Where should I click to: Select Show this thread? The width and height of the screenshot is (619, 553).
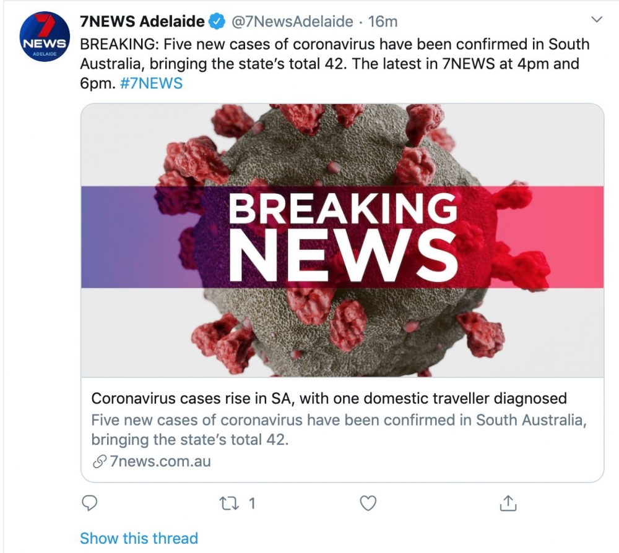pyautogui.click(x=139, y=538)
